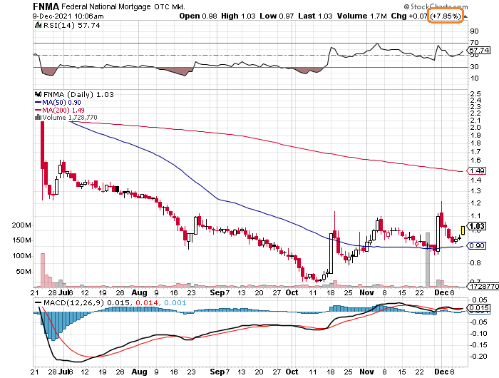Click the 150M label on the volume axis
This screenshot has height=378, width=499.
tap(21, 240)
